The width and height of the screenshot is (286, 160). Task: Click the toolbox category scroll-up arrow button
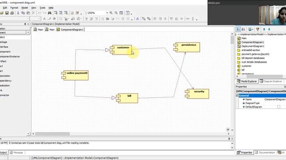click(x=28, y=32)
